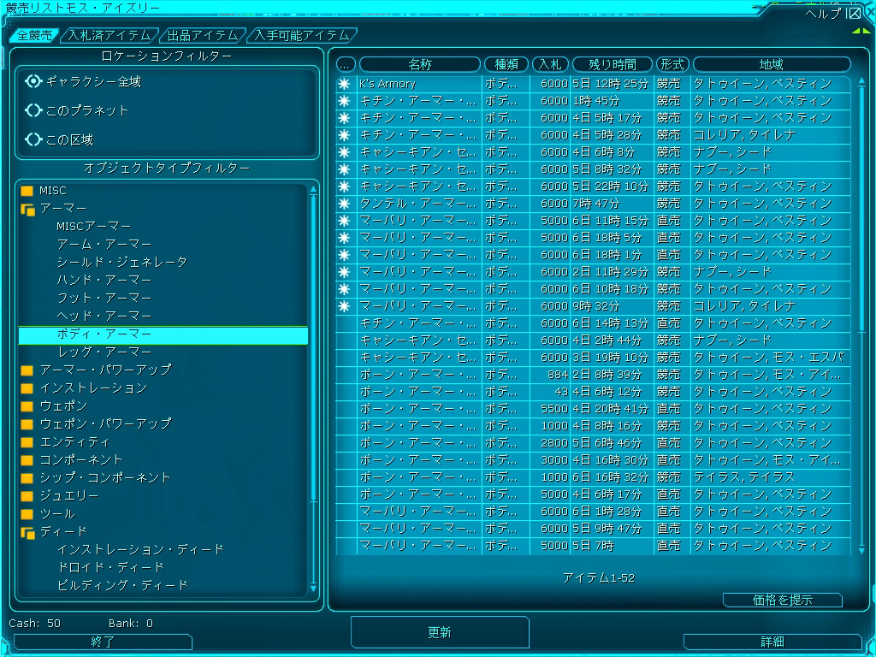Click star icon on the 5日 22時 10分 row
The image size is (876, 657).
click(x=344, y=186)
